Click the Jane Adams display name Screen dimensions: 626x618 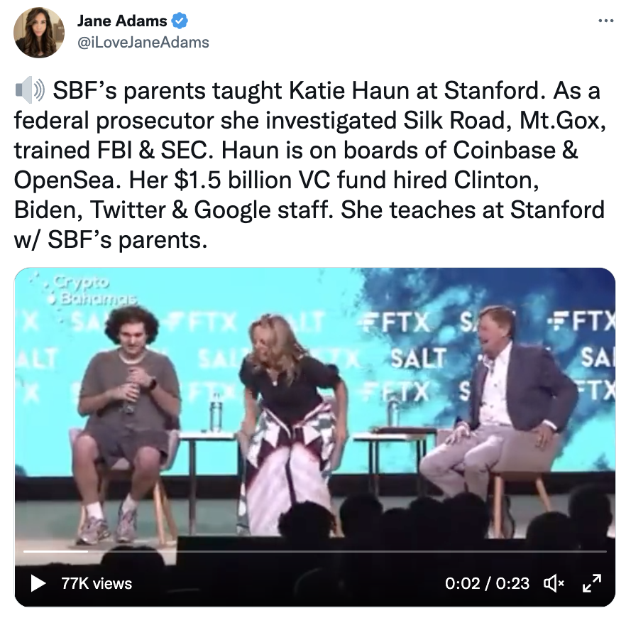[x=122, y=21]
